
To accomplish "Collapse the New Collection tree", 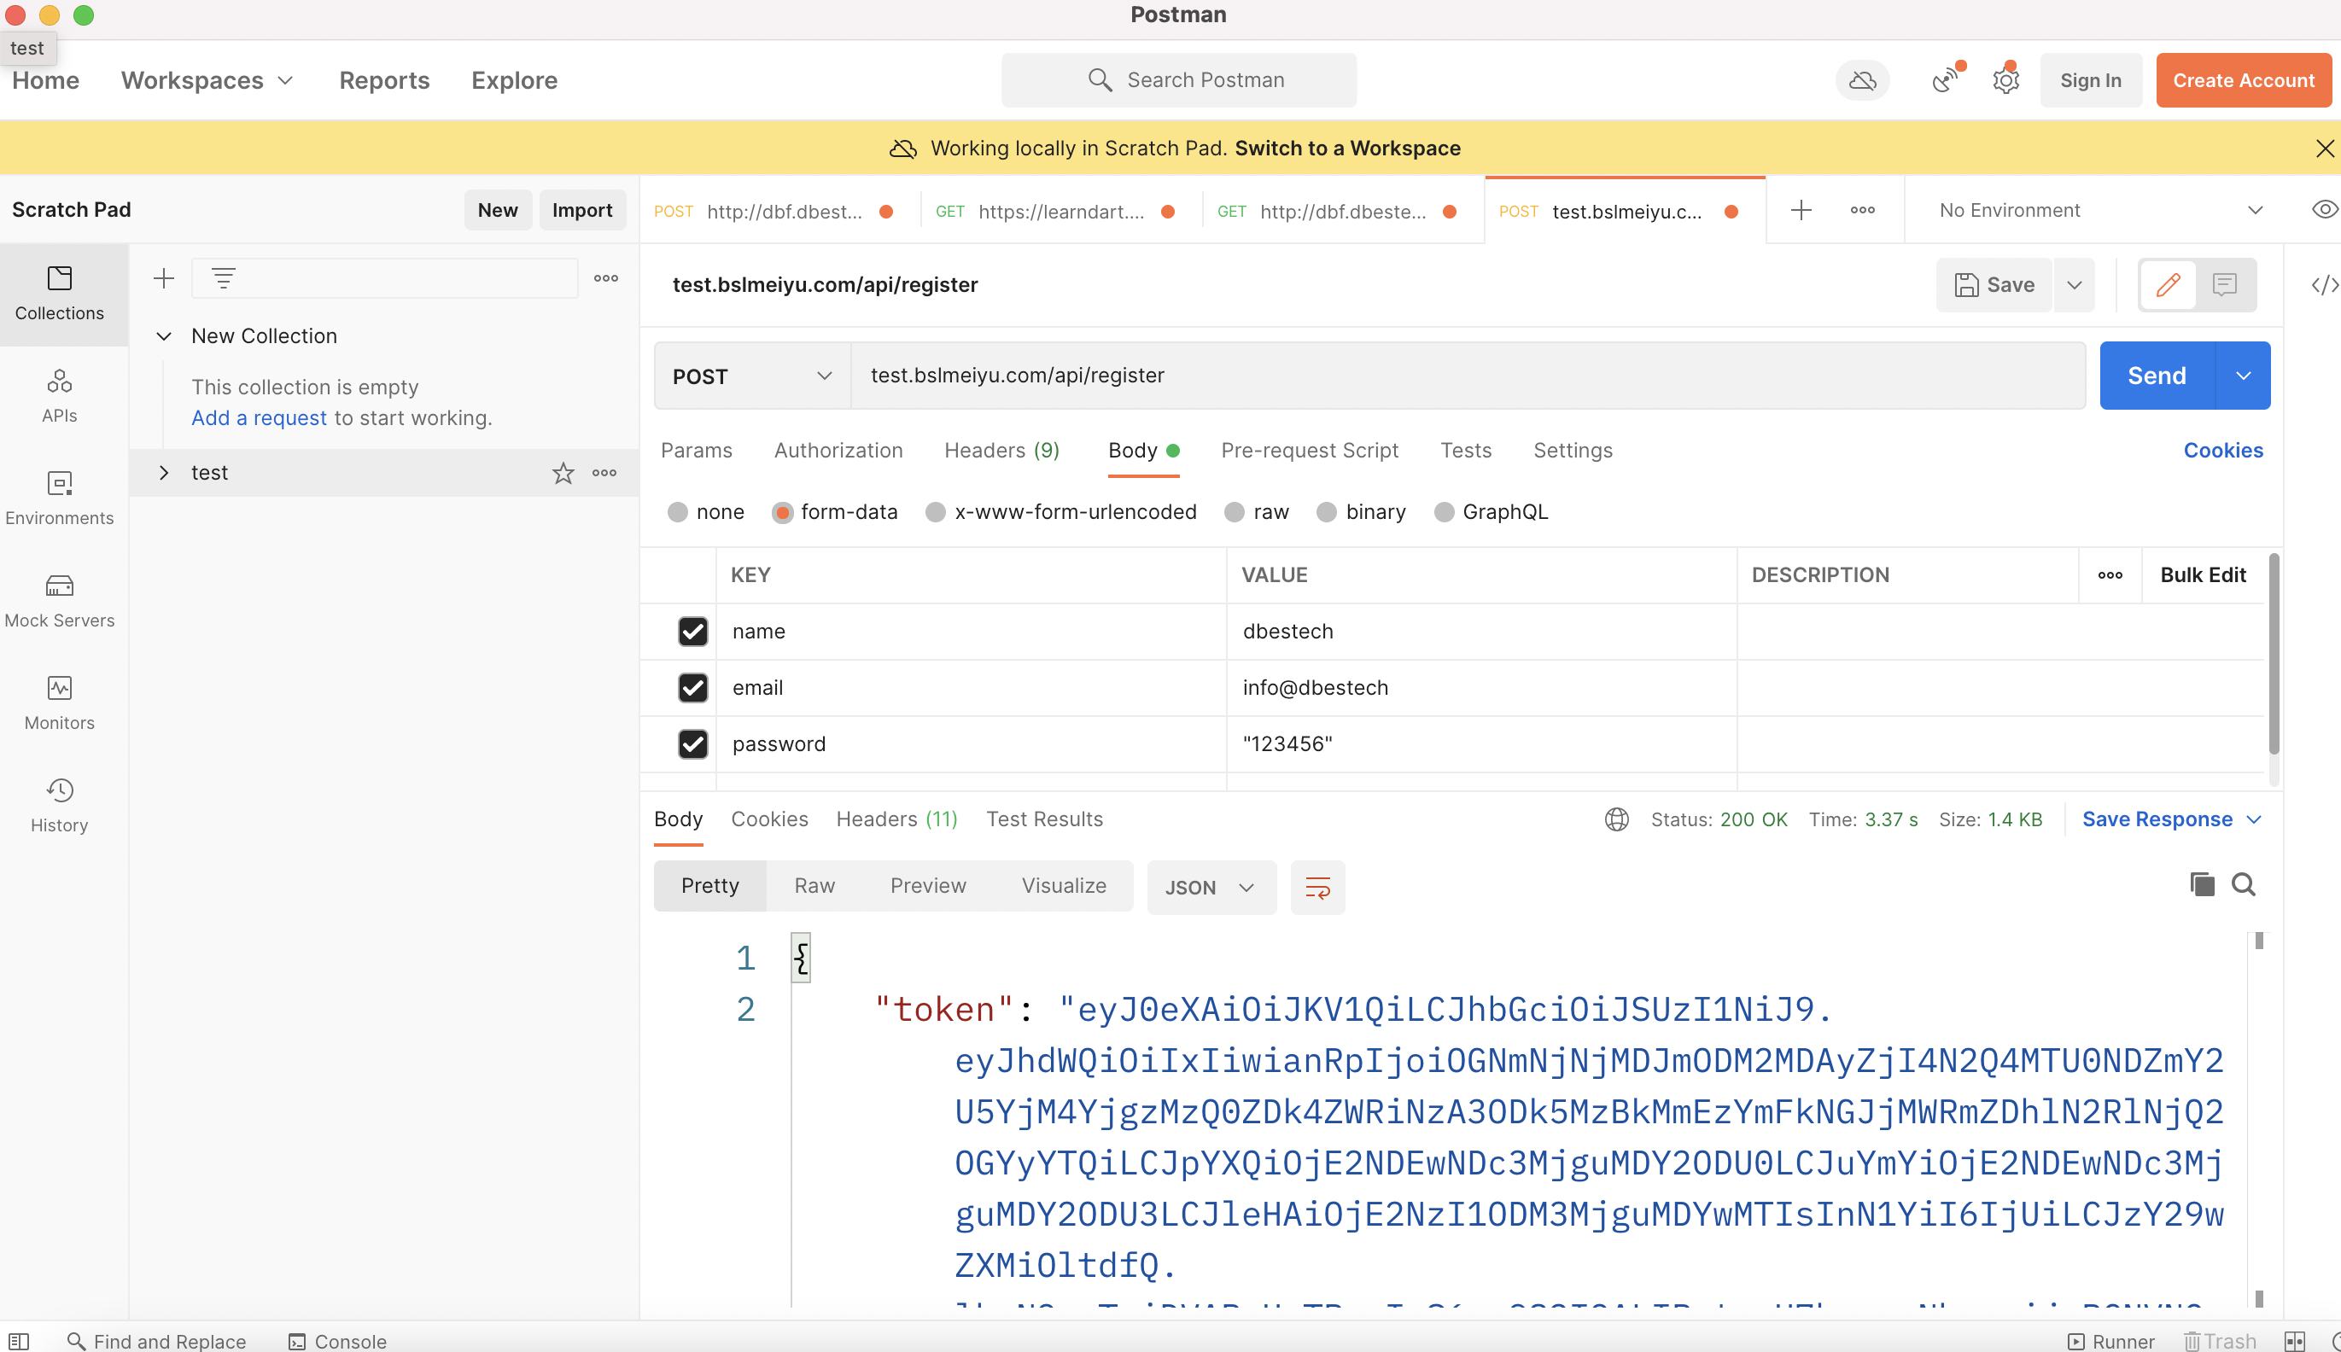I will tap(163, 336).
